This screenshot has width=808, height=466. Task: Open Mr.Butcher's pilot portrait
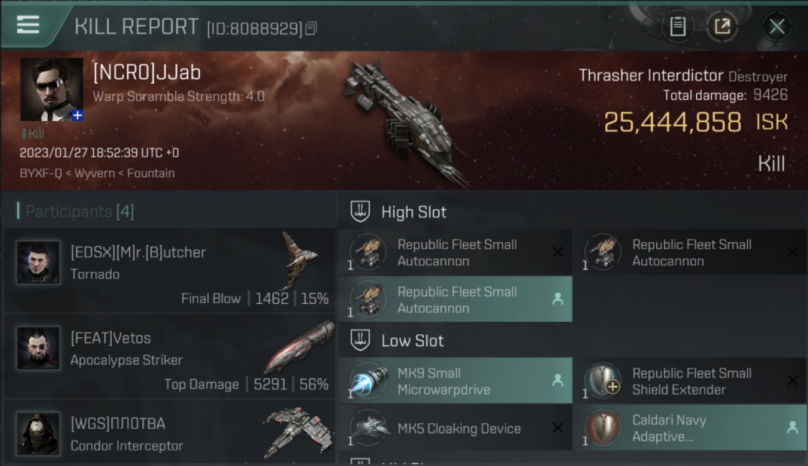click(x=39, y=262)
